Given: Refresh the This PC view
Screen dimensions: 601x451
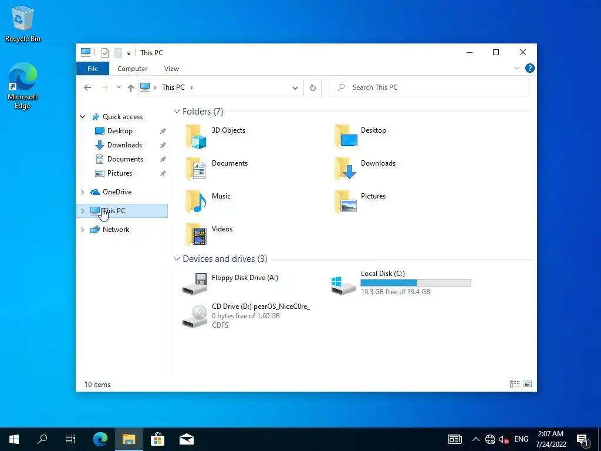Looking at the screenshot, I should (313, 88).
